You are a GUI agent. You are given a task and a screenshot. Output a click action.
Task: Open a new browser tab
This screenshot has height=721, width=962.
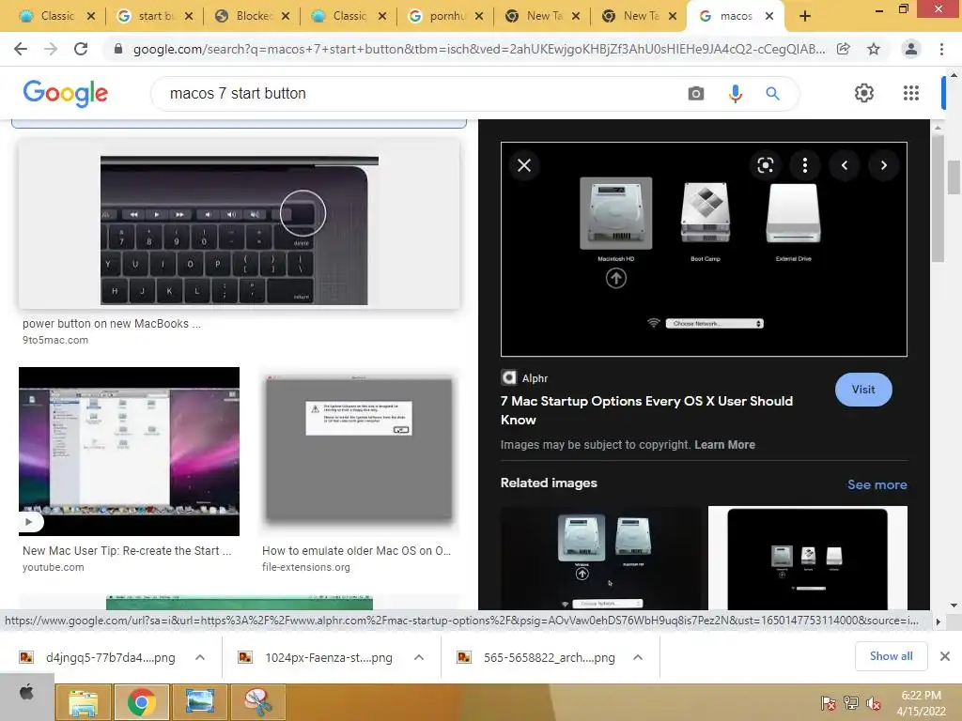click(805, 16)
